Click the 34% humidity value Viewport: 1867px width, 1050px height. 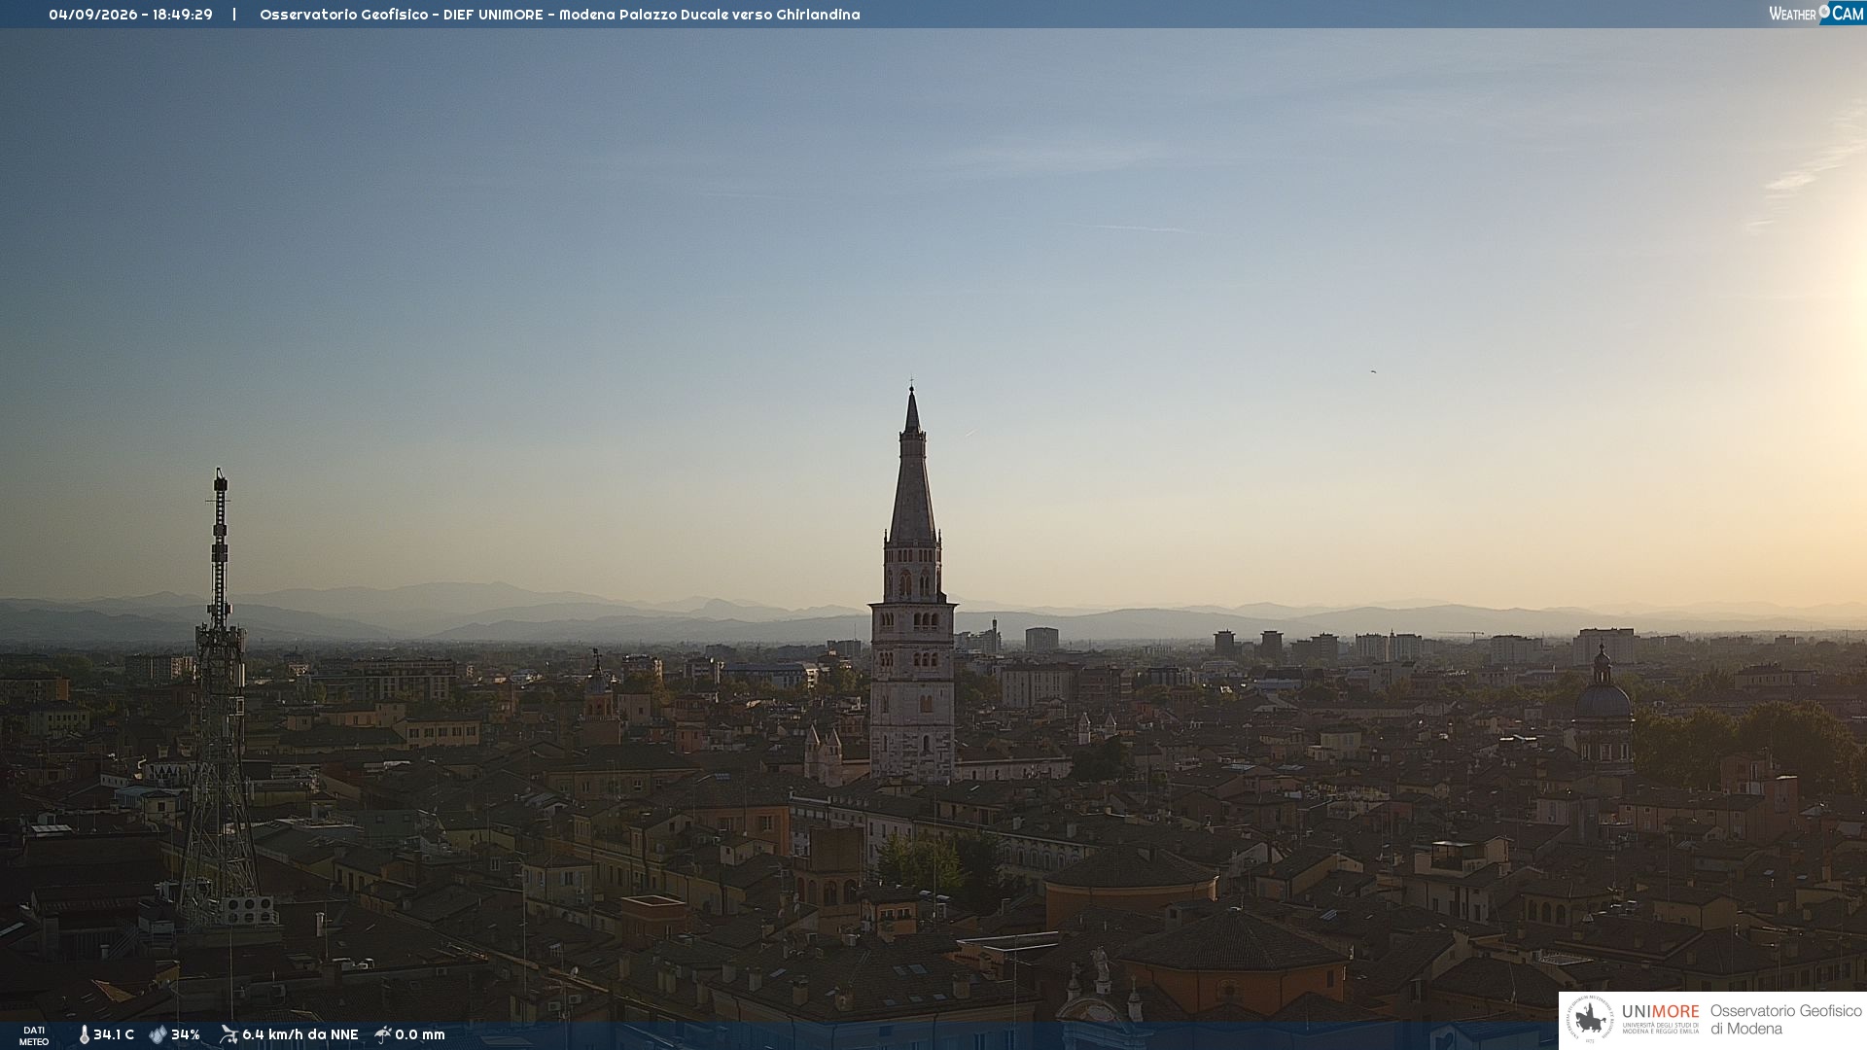click(x=186, y=1034)
